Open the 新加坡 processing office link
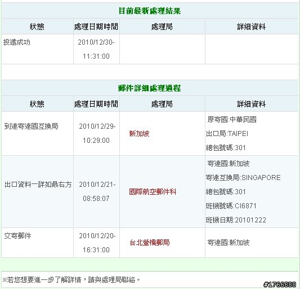This screenshot has height=289, width=300. pyautogui.click(x=139, y=134)
